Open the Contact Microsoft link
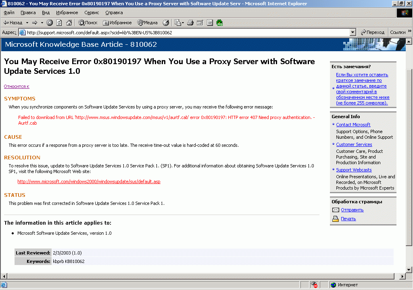 pos(353,125)
